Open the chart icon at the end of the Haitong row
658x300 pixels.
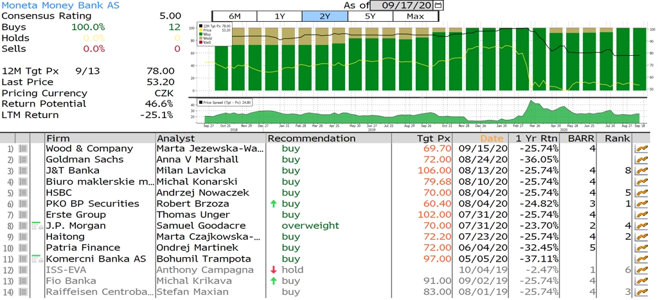coord(641,237)
